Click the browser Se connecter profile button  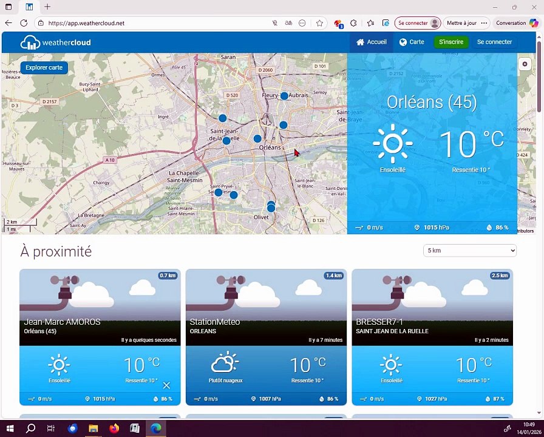pos(418,23)
